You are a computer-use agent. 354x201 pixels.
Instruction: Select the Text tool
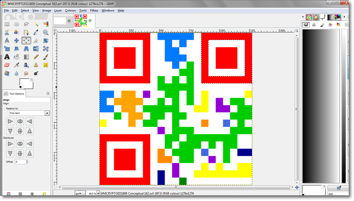coord(7,57)
